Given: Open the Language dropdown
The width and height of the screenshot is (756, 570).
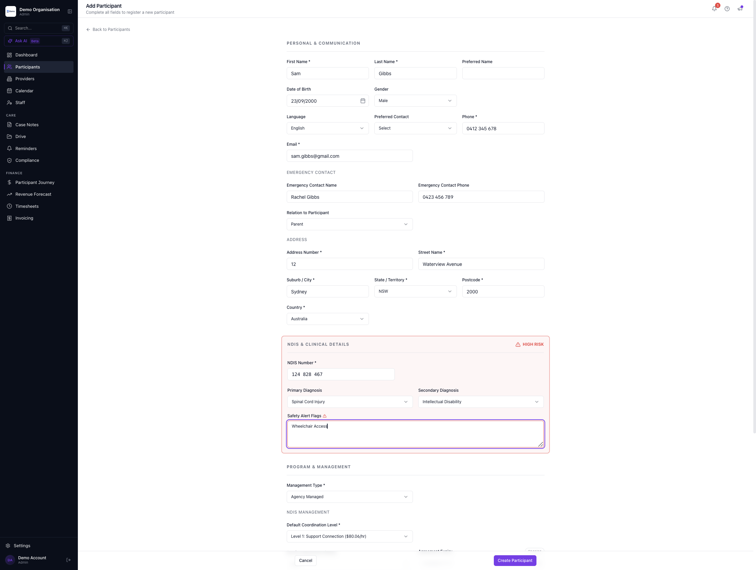Looking at the screenshot, I should 327,128.
